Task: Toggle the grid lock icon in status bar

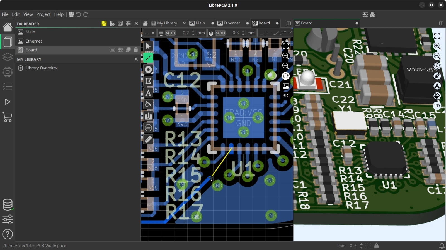Action: point(377,246)
